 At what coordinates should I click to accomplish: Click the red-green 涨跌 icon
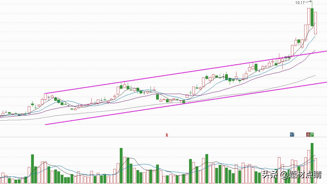pyautogui.click(x=310, y=134)
